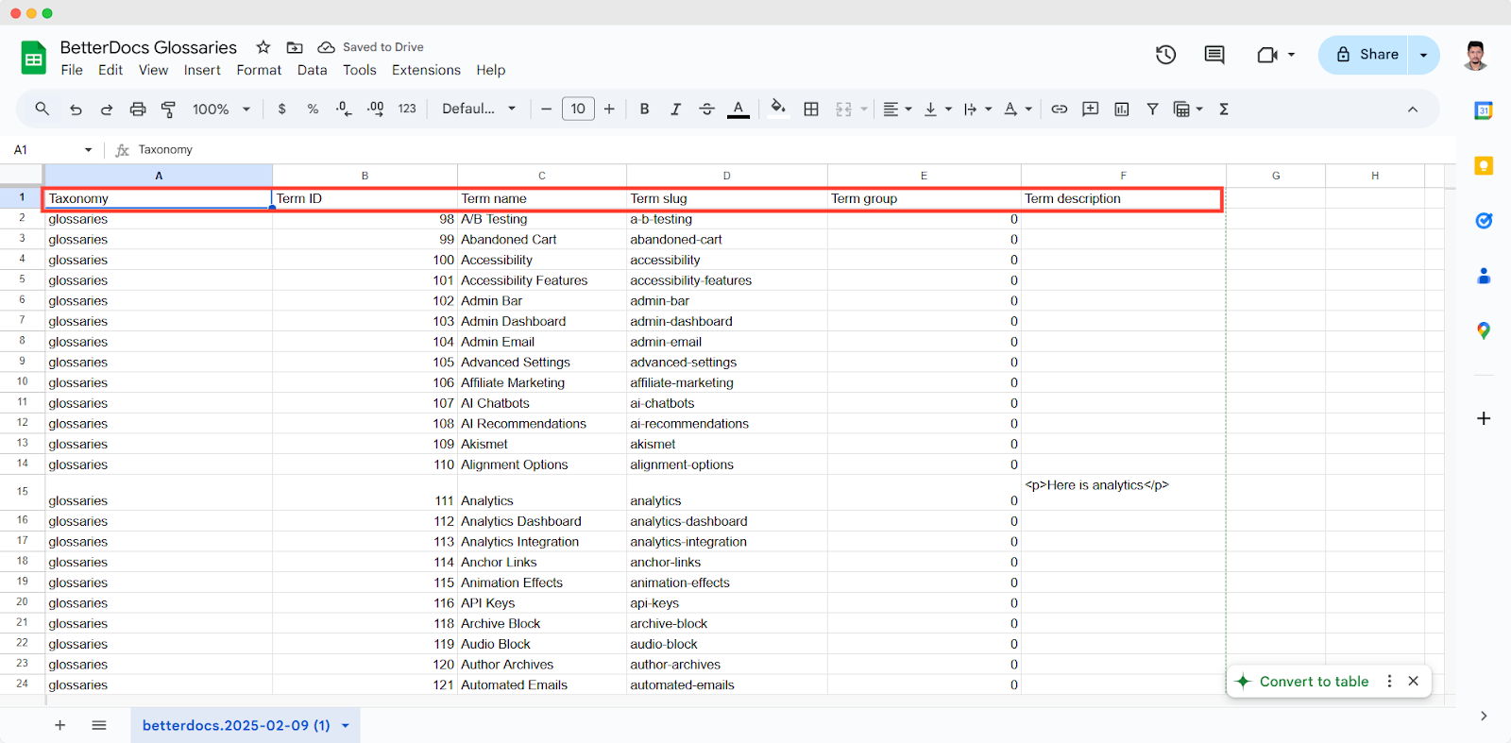Click the Saved to Drive status
The height and width of the screenshot is (743, 1511).
[x=370, y=47]
